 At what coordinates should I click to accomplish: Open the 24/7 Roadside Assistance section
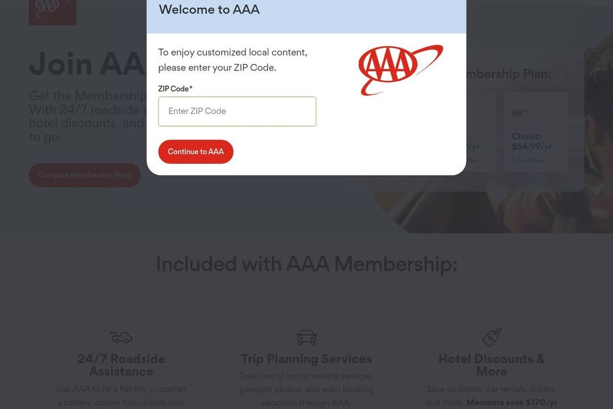coord(121,365)
